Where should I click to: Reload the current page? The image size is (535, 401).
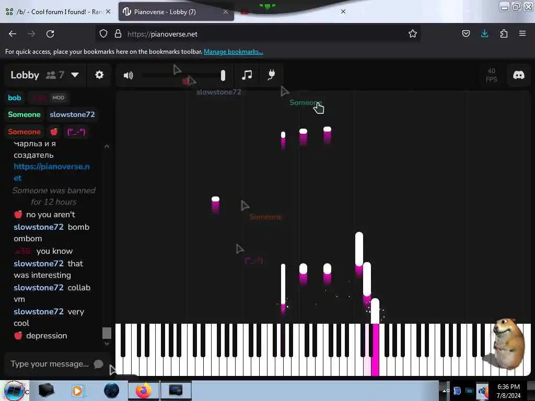pos(50,34)
